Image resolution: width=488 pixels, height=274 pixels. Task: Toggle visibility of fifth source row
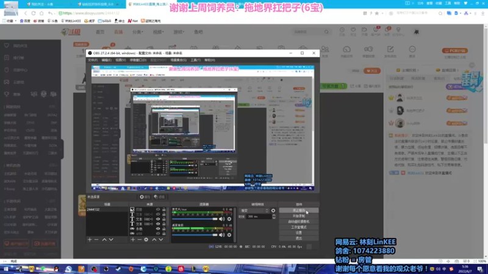click(158, 229)
